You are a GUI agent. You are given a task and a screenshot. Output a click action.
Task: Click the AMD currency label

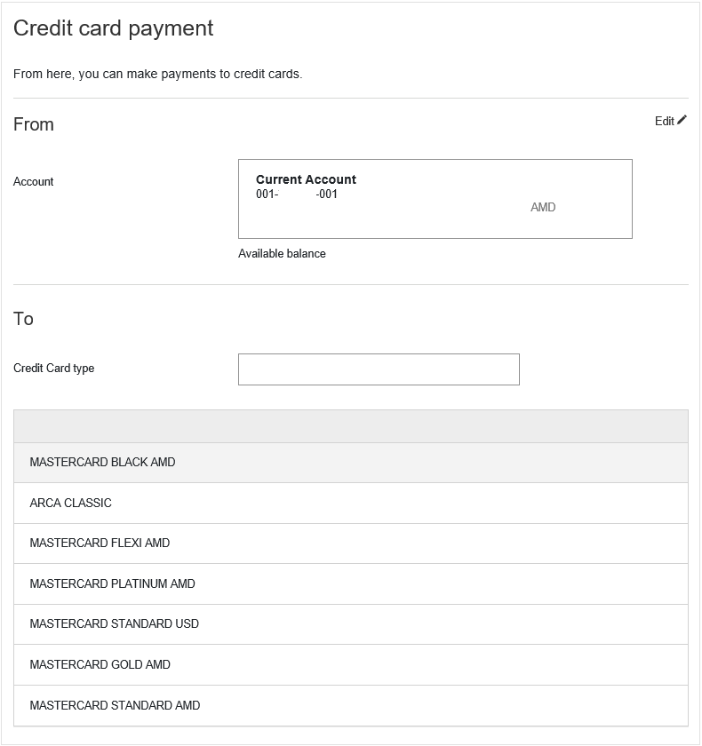pos(543,208)
